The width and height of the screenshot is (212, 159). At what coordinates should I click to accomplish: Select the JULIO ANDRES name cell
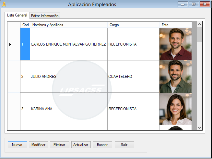(x=69, y=76)
